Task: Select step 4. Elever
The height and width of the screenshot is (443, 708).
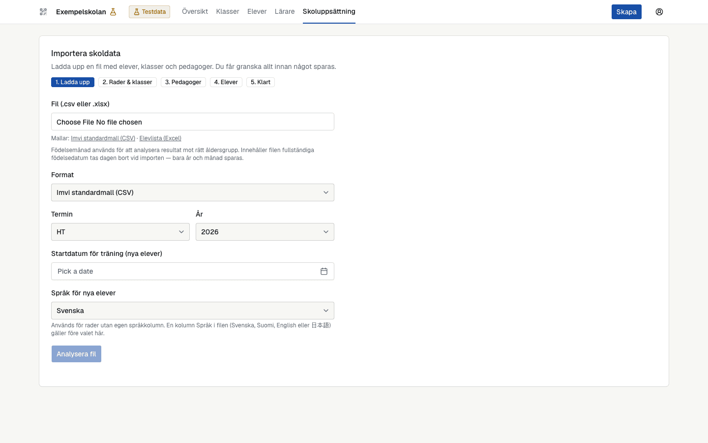Action: click(226, 82)
